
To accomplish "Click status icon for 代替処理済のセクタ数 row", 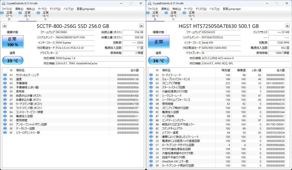I will [151, 91].
